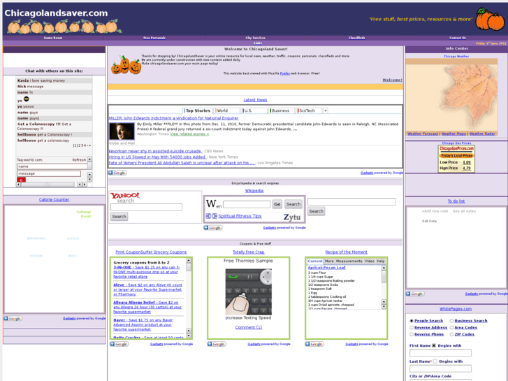Viewport: 508px width, 381px height.
Task: Open City Services in the navigation bar
Action: click(x=255, y=38)
